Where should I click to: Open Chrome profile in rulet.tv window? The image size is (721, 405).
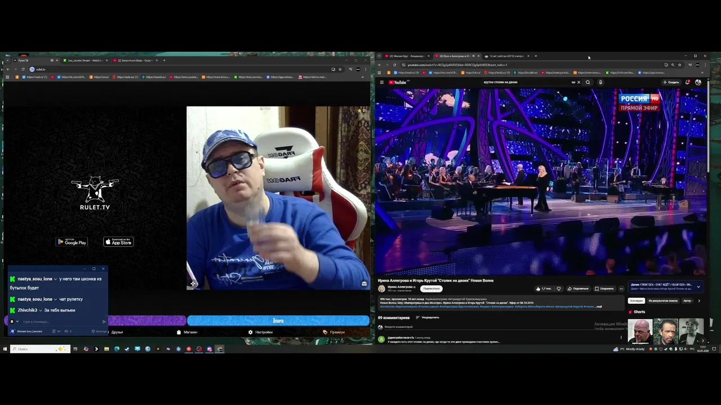point(358,69)
